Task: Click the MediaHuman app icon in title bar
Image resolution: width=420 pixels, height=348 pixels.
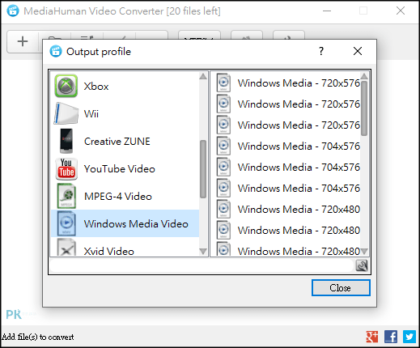Action: click(13, 11)
